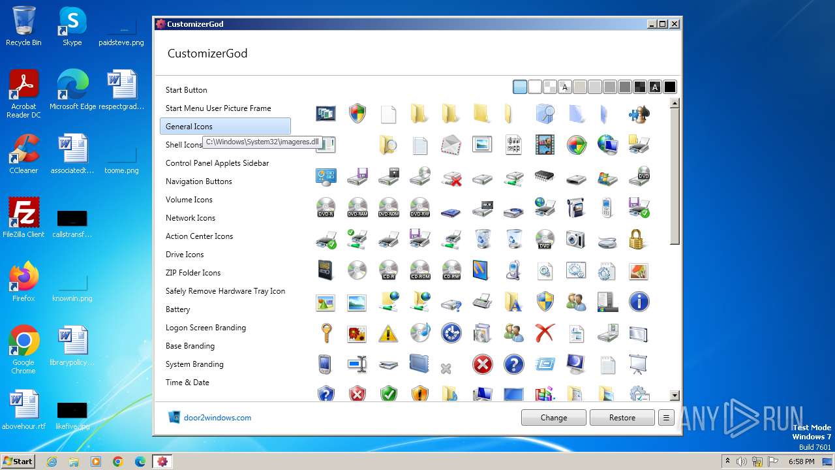Select the white cell phone icon
The height and width of the screenshot is (470, 835).
click(x=607, y=208)
